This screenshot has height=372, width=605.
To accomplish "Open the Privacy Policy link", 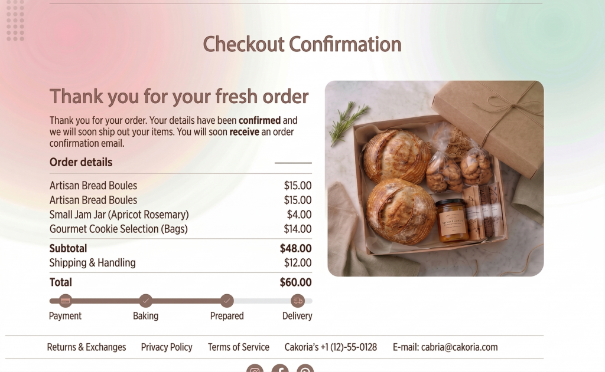I will (x=167, y=347).
